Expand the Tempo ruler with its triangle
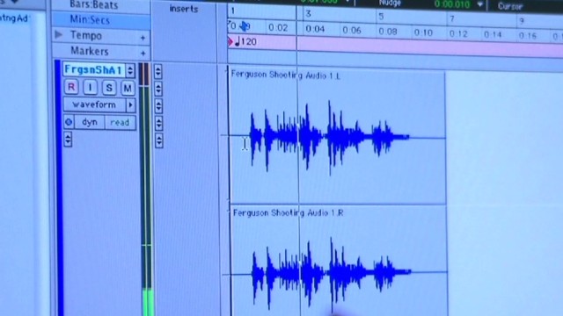Viewport: 563px width, 316px height. click(59, 35)
